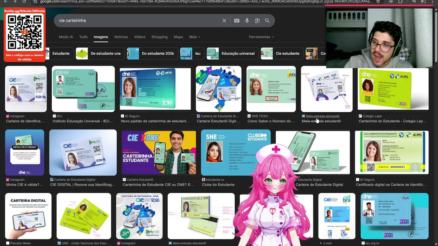The width and height of the screenshot is (438, 246).
Task: Bookmark page with the star icon in address bar
Action: (x=378, y=2)
